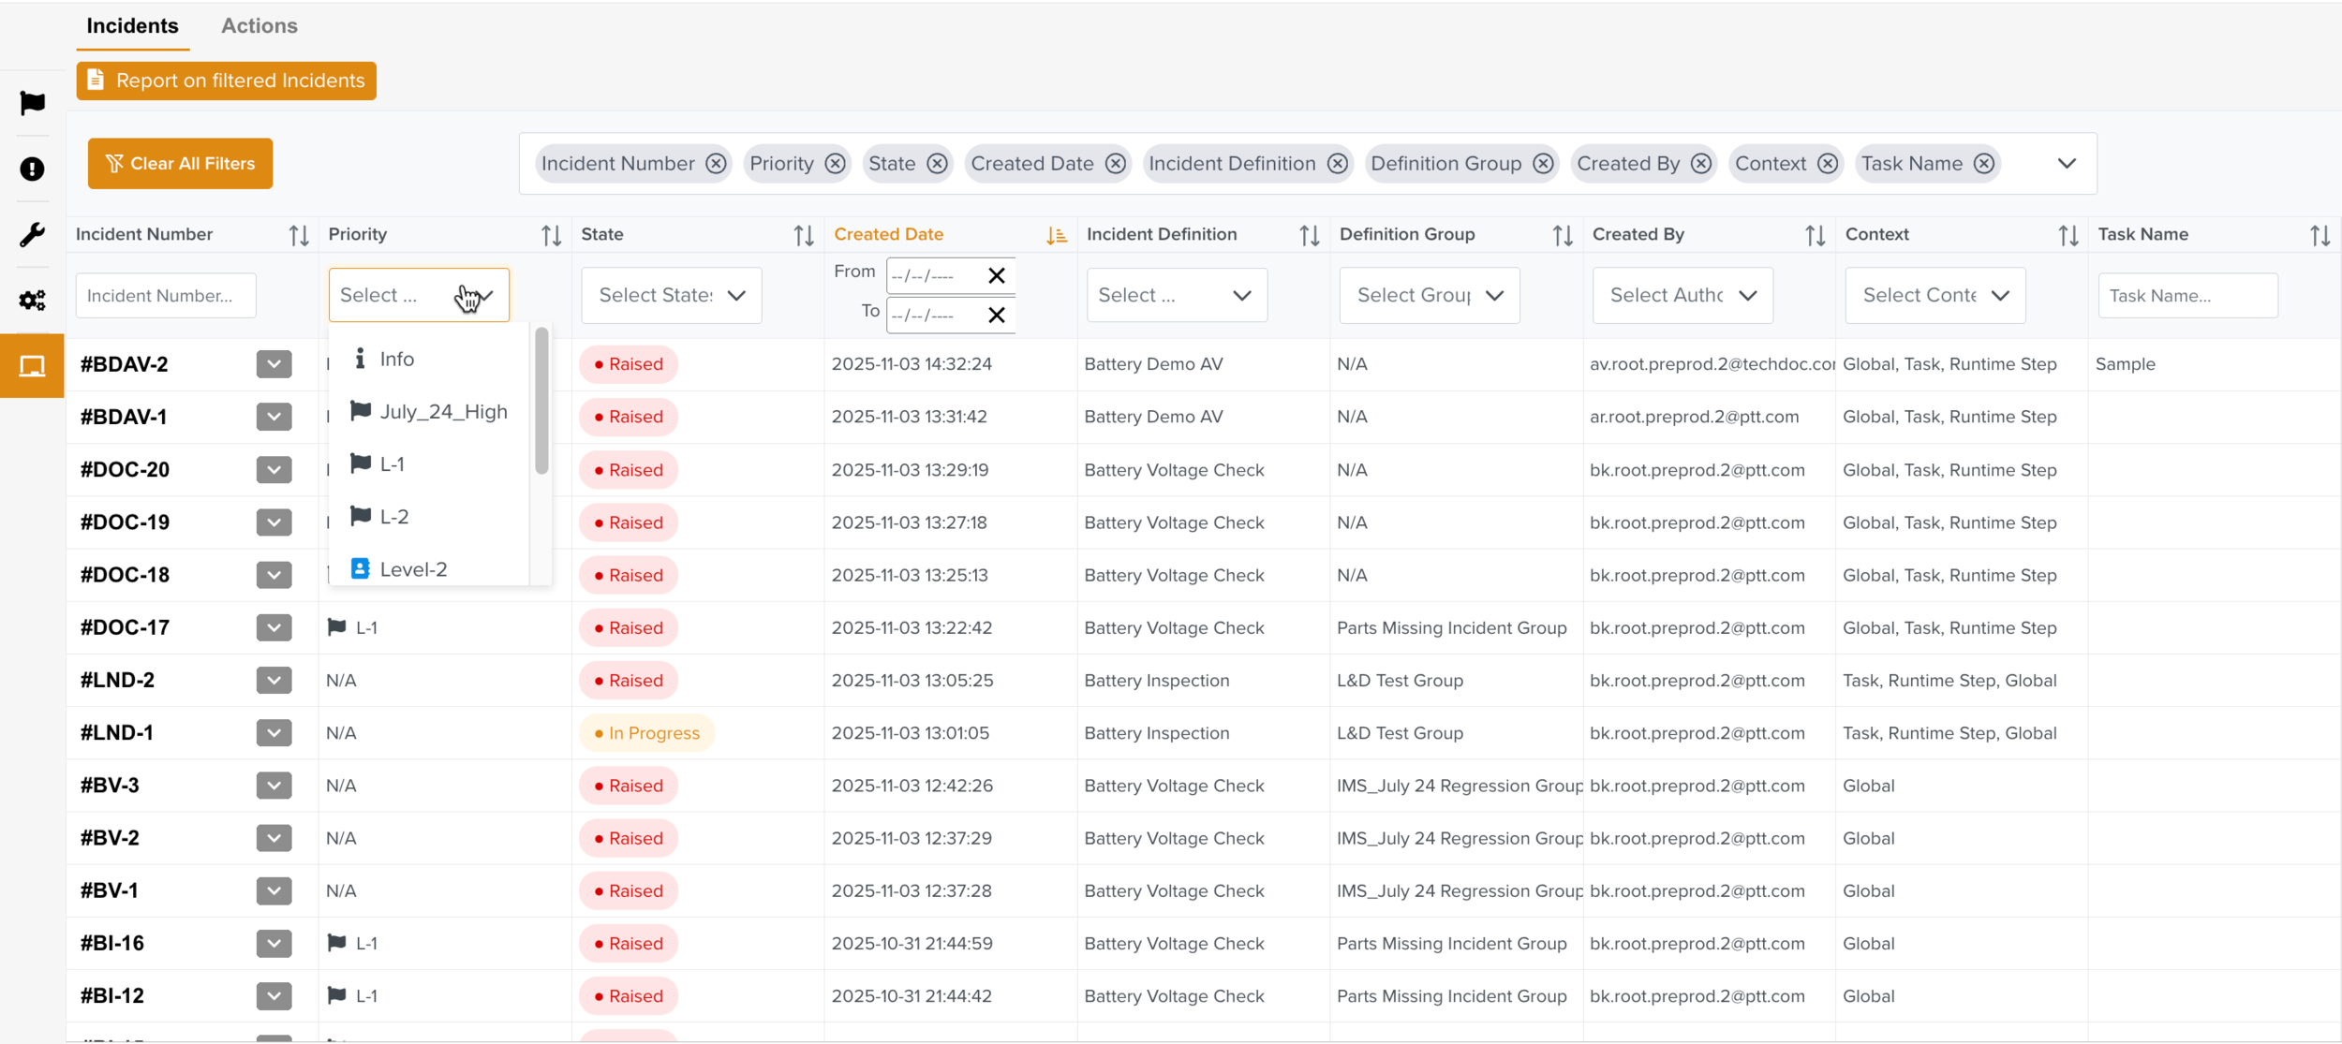The image size is (2342, 1044).
Task: Open the Select States dropdown
Action: 671,296
